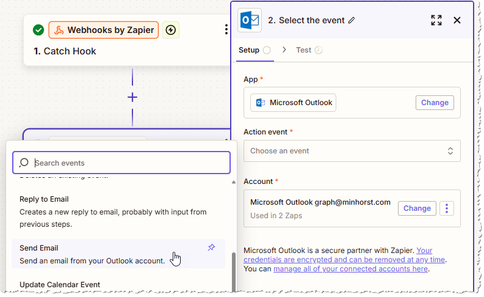484x297 pixels.
Task: Click Change button for the Outlook account
Action: pos(417,208)
